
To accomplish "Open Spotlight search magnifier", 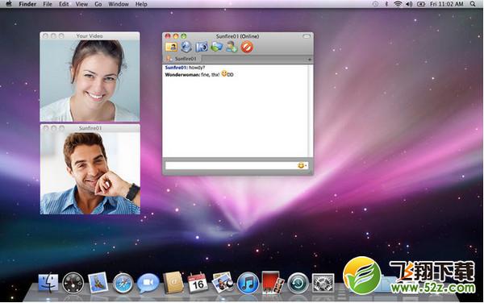I will [473, 4].
